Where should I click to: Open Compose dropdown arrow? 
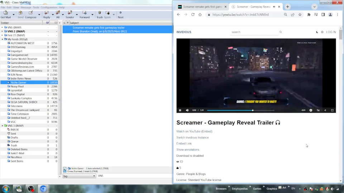click(x=39, y=15)
